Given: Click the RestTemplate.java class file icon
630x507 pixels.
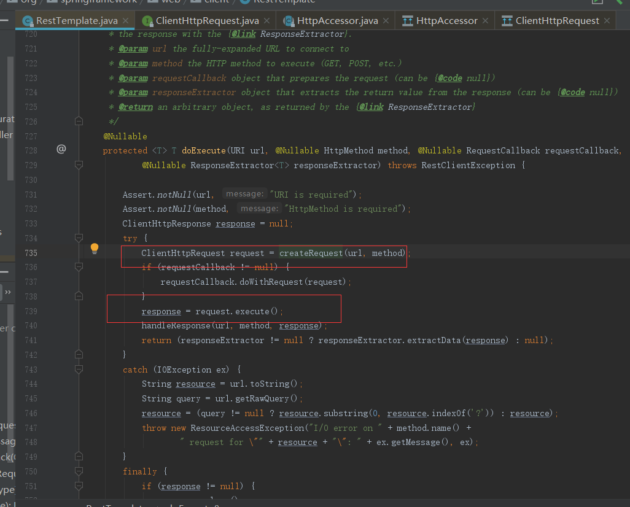Looking at the screenshot, I should (x=28, y=21).
